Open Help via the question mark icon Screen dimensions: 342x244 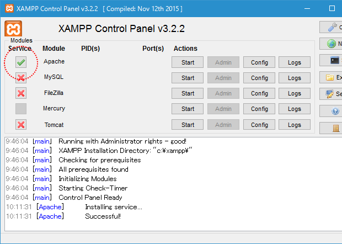click(x=331, y=111)
